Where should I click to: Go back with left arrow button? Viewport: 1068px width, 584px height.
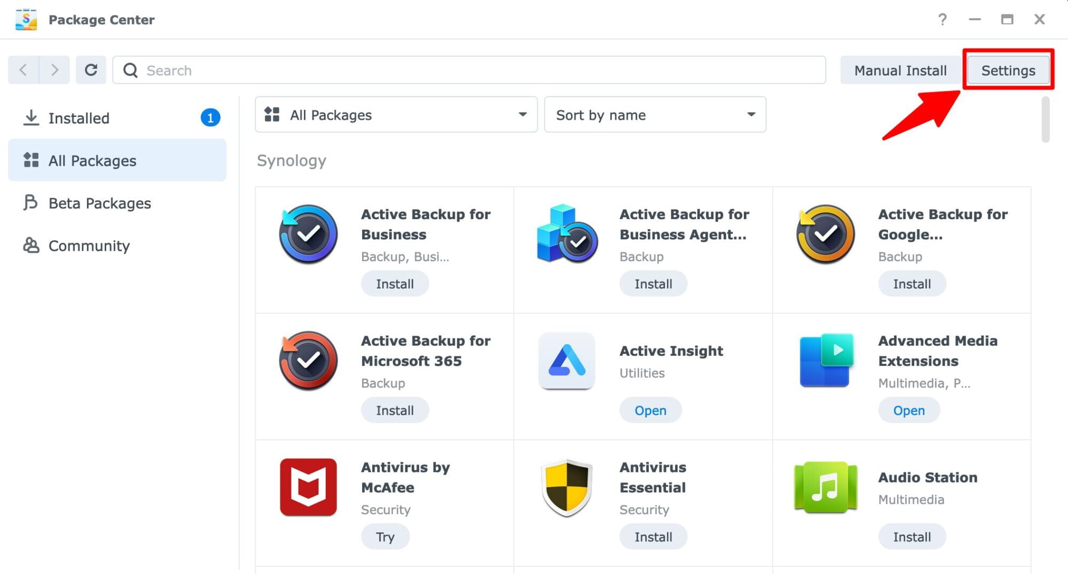coord(23,70)
